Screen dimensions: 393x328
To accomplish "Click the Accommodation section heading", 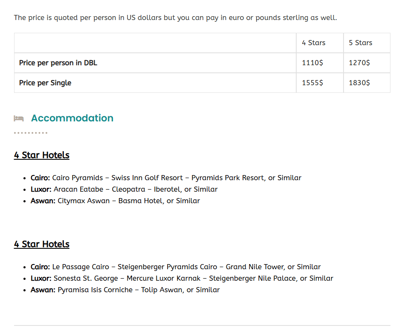I will click(x=72, y=118).
